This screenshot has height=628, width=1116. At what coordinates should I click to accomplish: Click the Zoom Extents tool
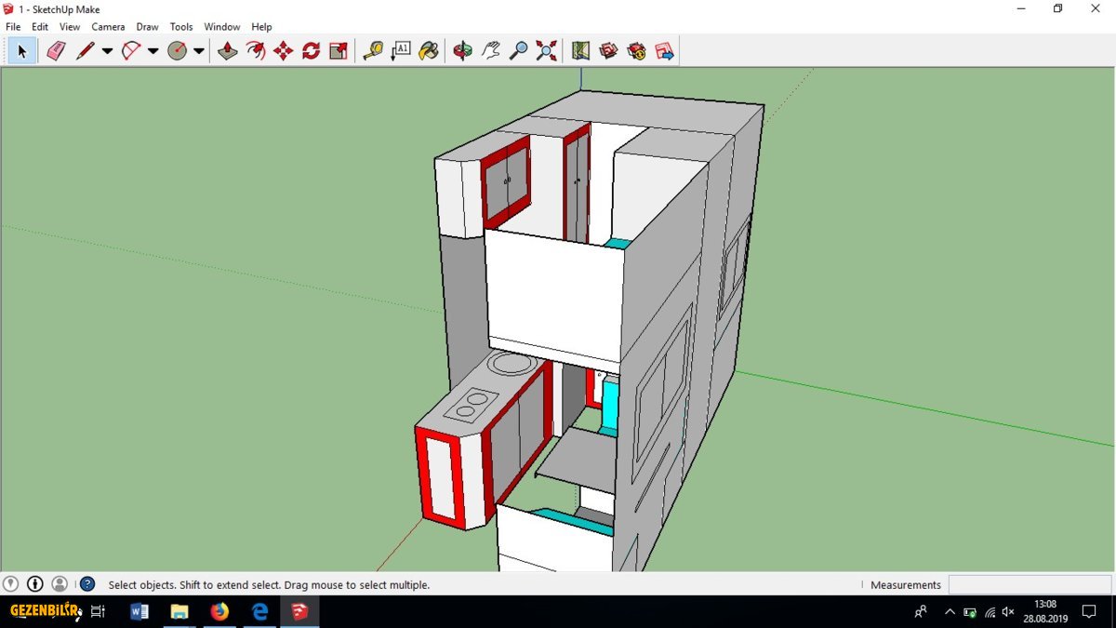click(547, 51)
